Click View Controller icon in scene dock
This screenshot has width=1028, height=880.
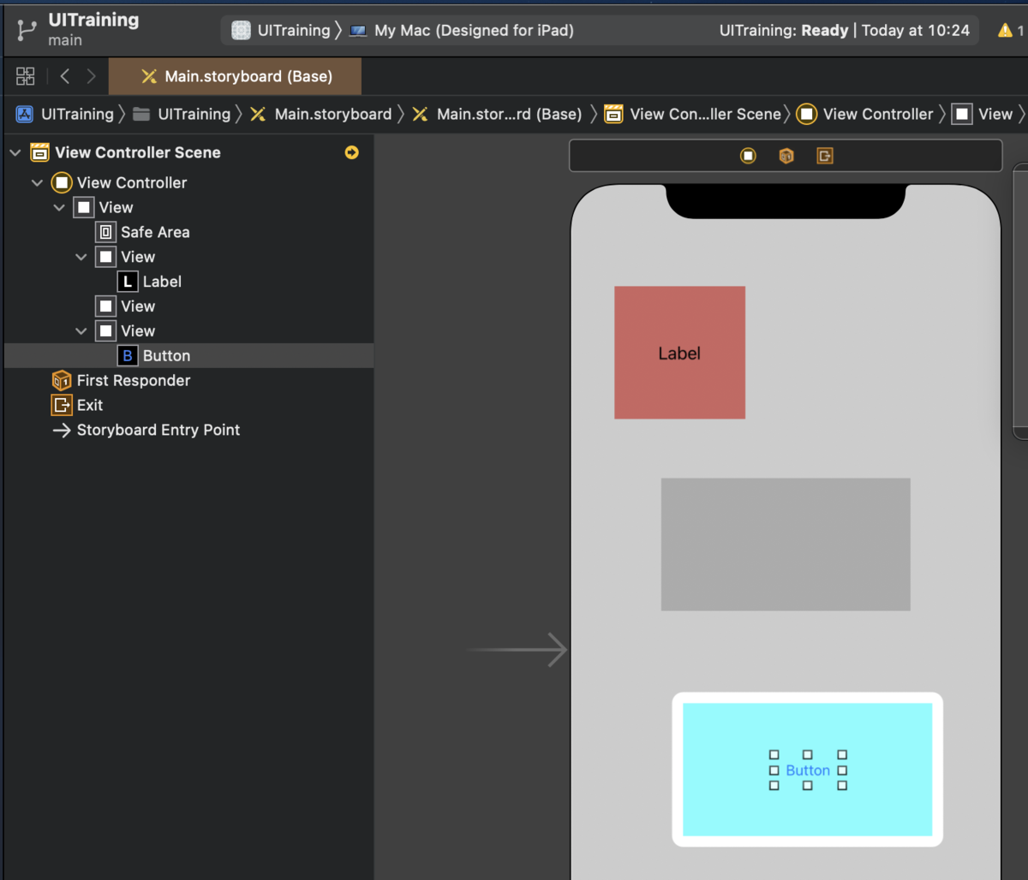(x=748, y=156)
